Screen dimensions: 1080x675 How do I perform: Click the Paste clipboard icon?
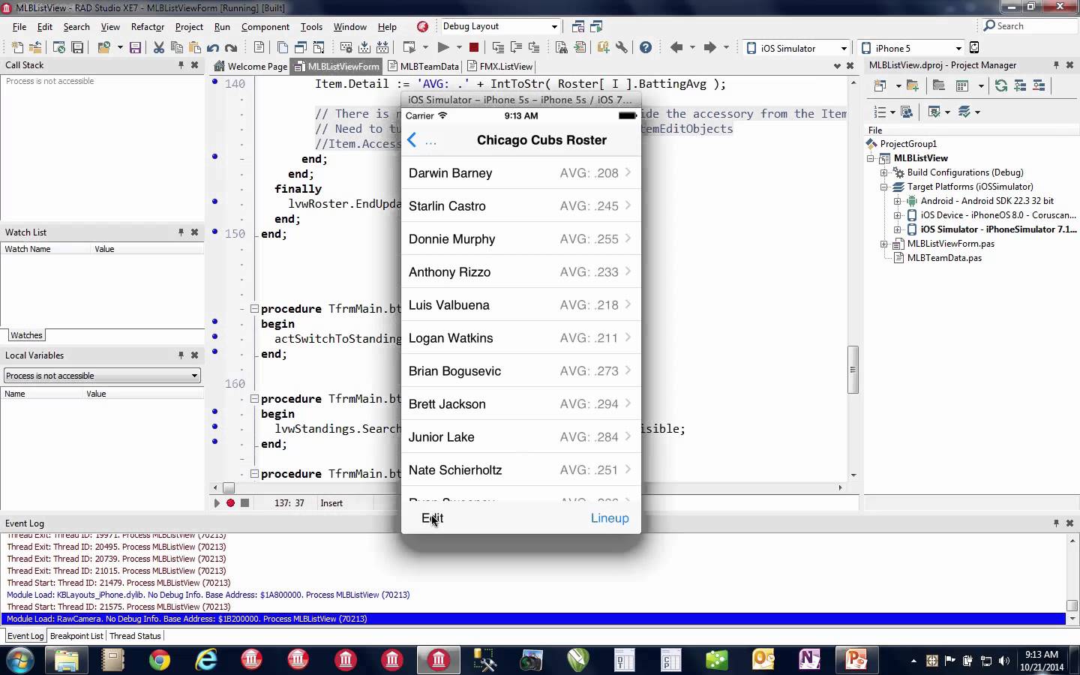point(195,47)
